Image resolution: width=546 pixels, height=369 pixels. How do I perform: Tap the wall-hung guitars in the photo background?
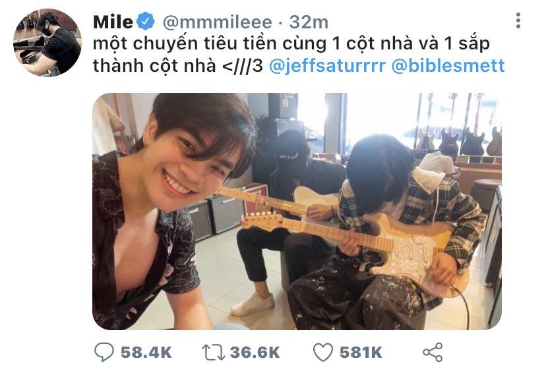pyautogui.click(x=458, y=125)
